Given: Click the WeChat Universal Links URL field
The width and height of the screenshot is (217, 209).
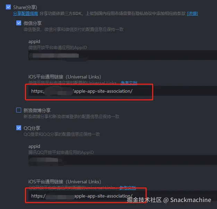Looking at the screenshot, I should [x=123, y=91].
